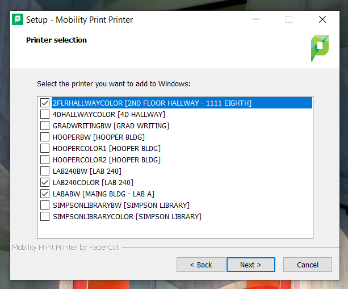Check the HOOPERCOLOR1 checkbox
Screen dimensions: 348x289
(x=45, y=148)
